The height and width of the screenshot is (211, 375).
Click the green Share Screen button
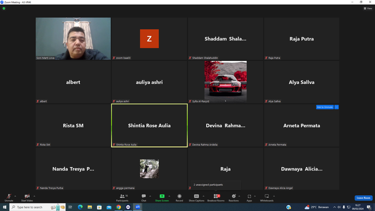click(162, 198)
